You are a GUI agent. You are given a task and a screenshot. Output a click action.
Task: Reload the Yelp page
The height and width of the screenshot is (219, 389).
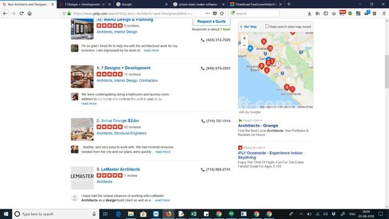tap(22, 13)
